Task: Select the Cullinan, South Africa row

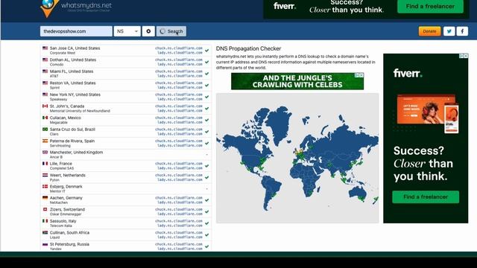Action: click(x=126, y=235)
